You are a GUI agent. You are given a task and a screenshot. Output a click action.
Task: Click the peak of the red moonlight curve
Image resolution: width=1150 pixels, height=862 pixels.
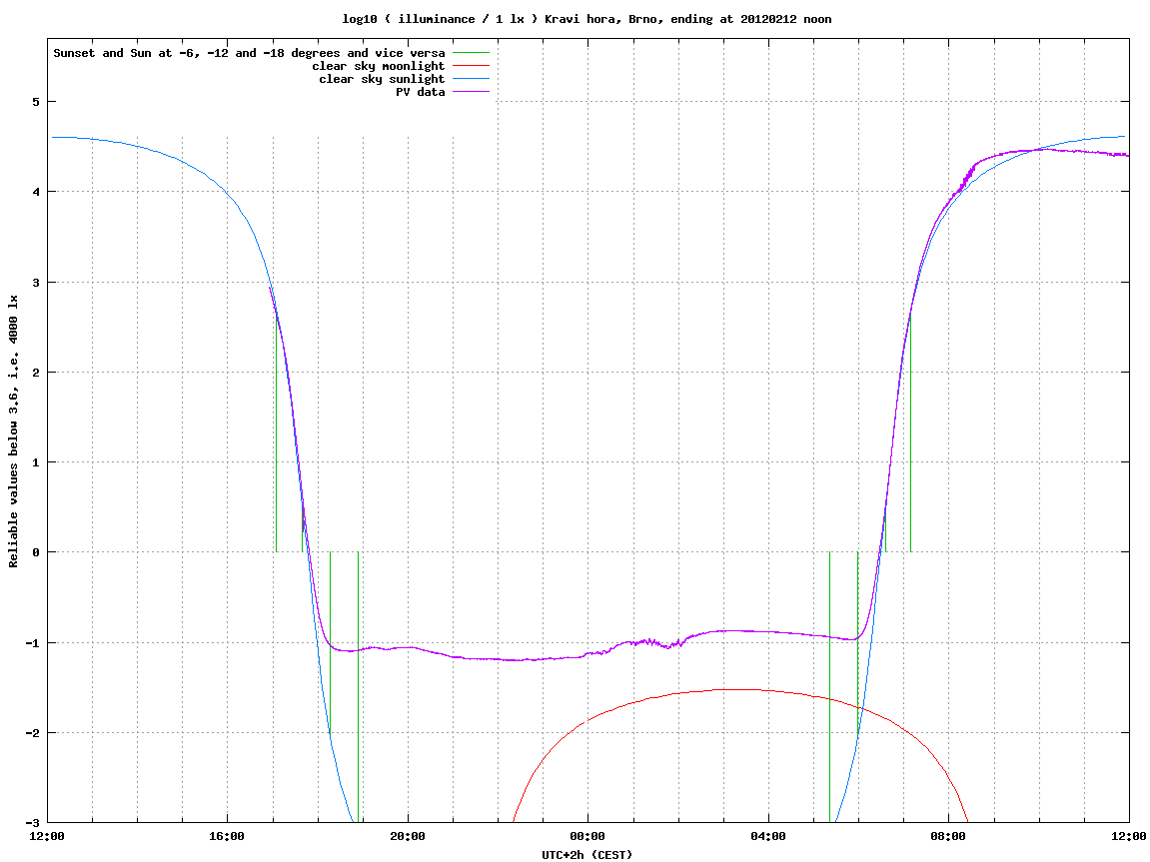click(733, 689)
